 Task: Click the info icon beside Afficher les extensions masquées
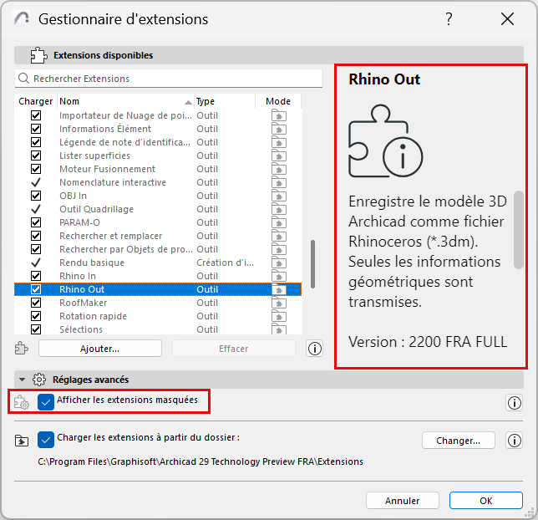514,403
